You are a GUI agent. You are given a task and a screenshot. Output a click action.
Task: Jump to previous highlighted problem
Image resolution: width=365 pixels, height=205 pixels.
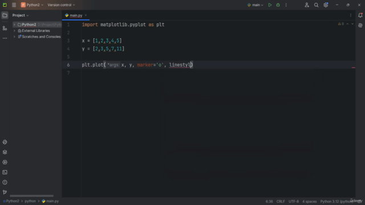347,24
